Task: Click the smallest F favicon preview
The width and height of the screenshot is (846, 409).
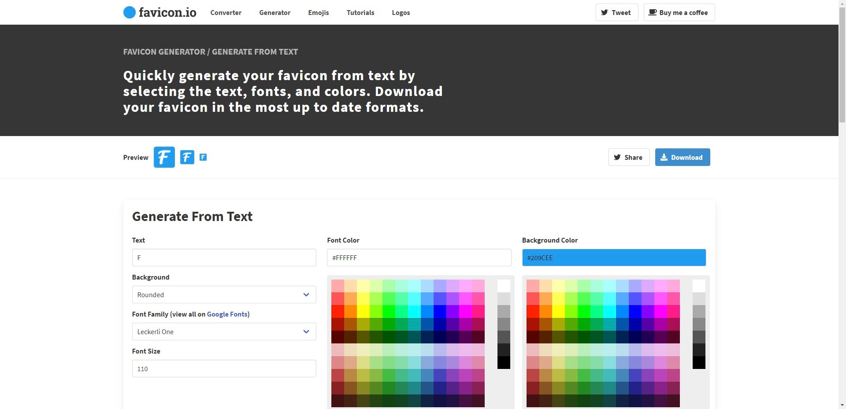Action: pos(203,157)
